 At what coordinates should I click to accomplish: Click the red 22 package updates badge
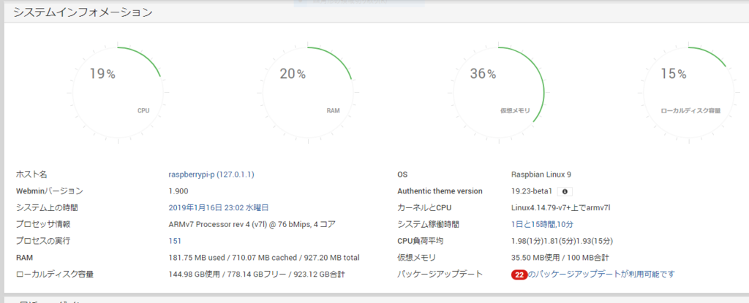(519, 275)
